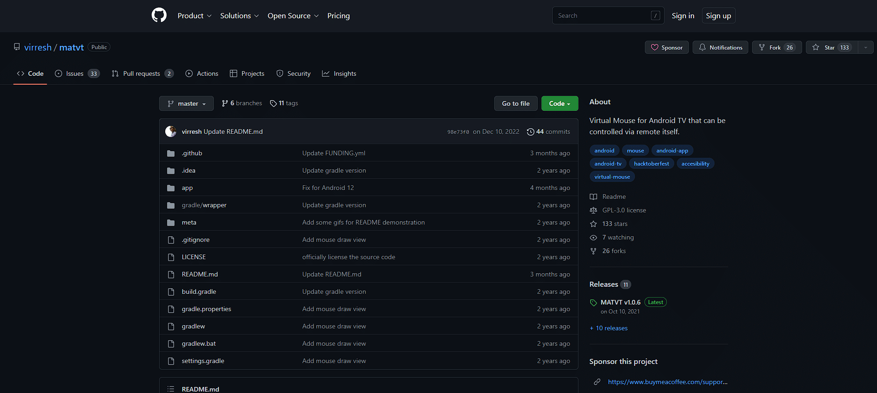
Task: Click the virresh commit author avatar
Action: pyautogui.click(x=171, y=131)
